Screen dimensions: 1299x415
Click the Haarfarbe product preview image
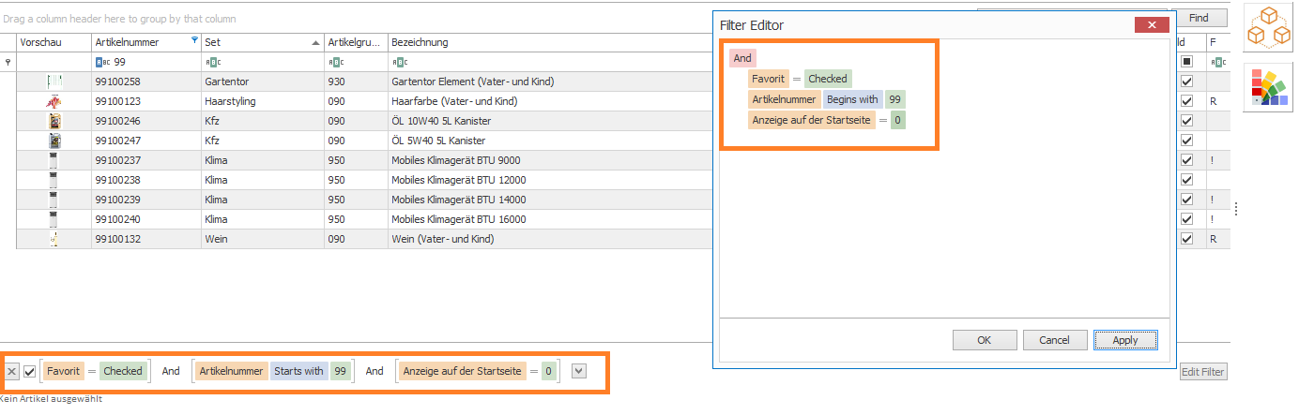[54, 101]
